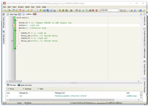Open the Routine List side panel
This screenshot has height=106, width=149.
click(x=144, y=19)
